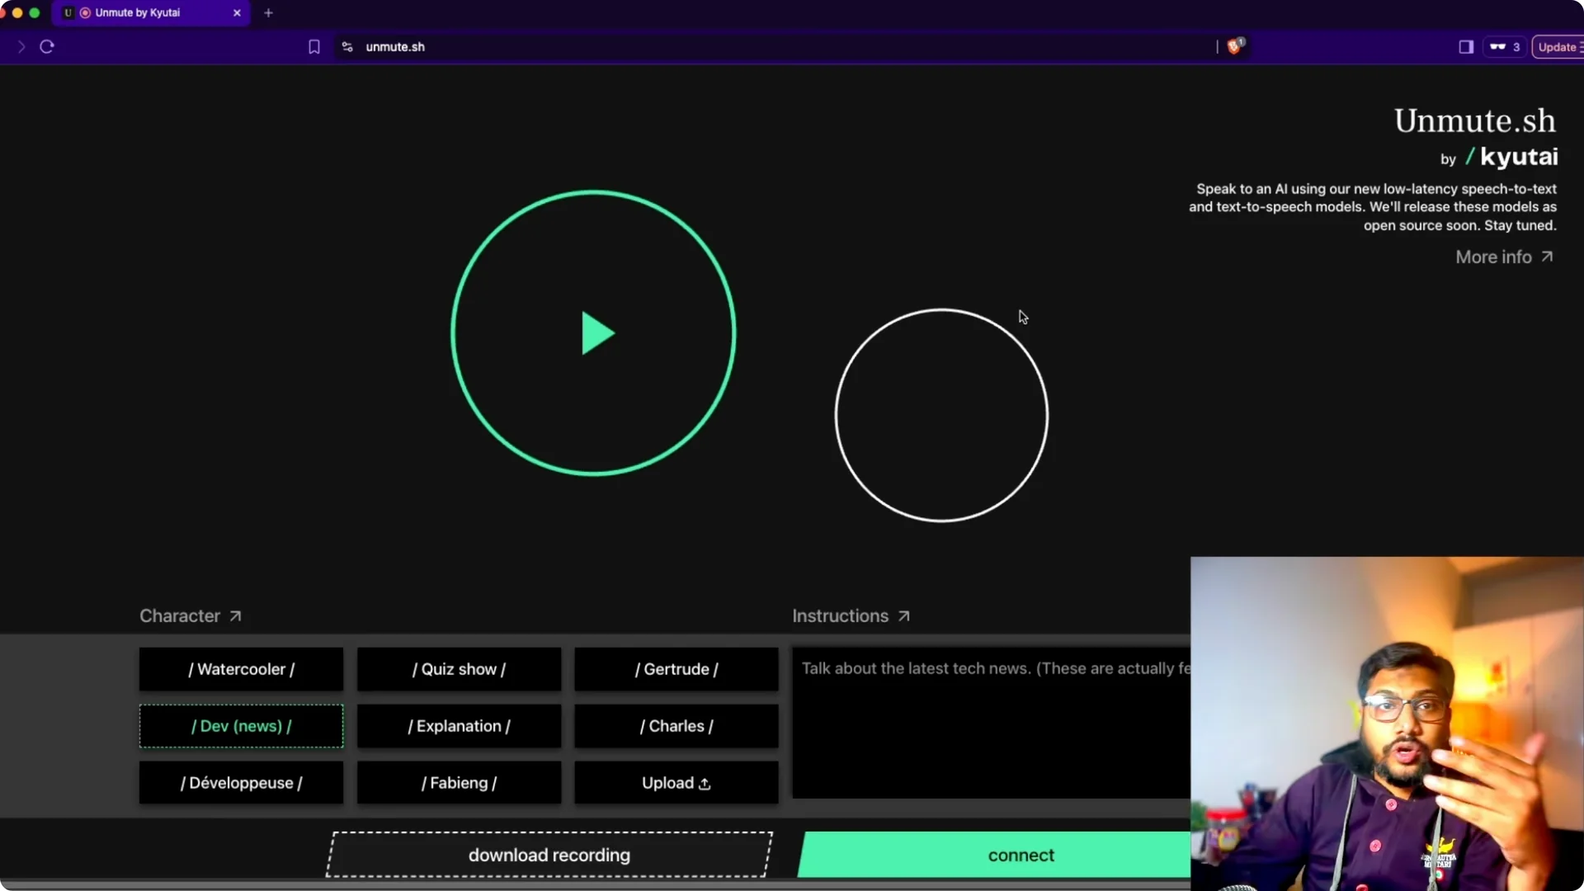Click the recording indicator on the tab
Screen dimensions: 1584x891
tap(85, 12)
